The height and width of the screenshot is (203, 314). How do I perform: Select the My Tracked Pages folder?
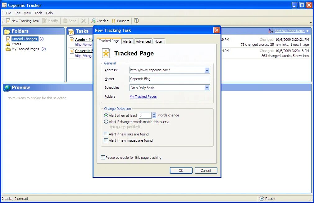(25, 49)
